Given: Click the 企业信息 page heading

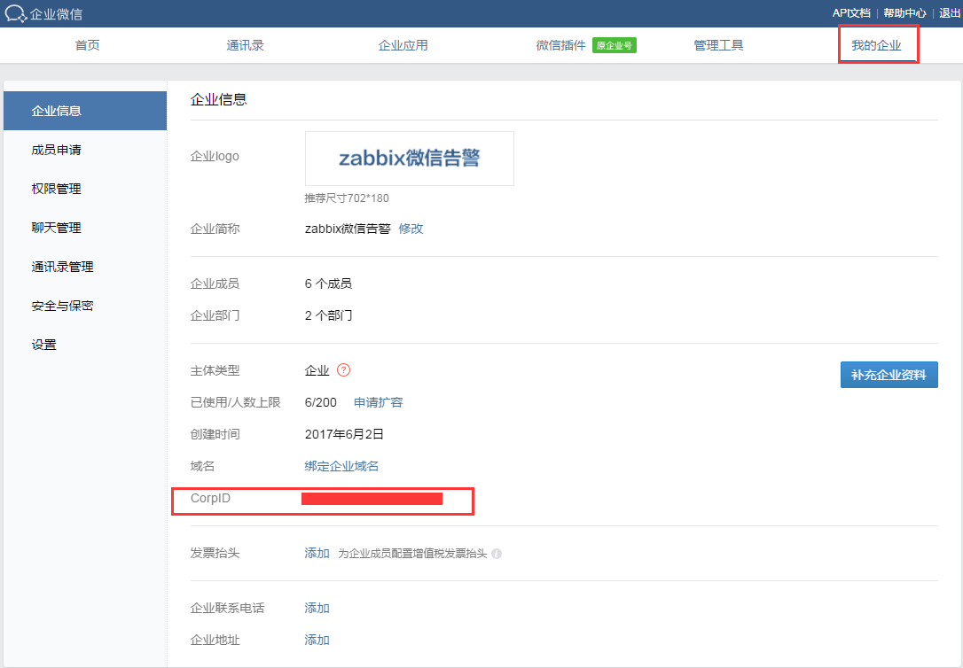Looking at the screenshot, I should [219, 99].
